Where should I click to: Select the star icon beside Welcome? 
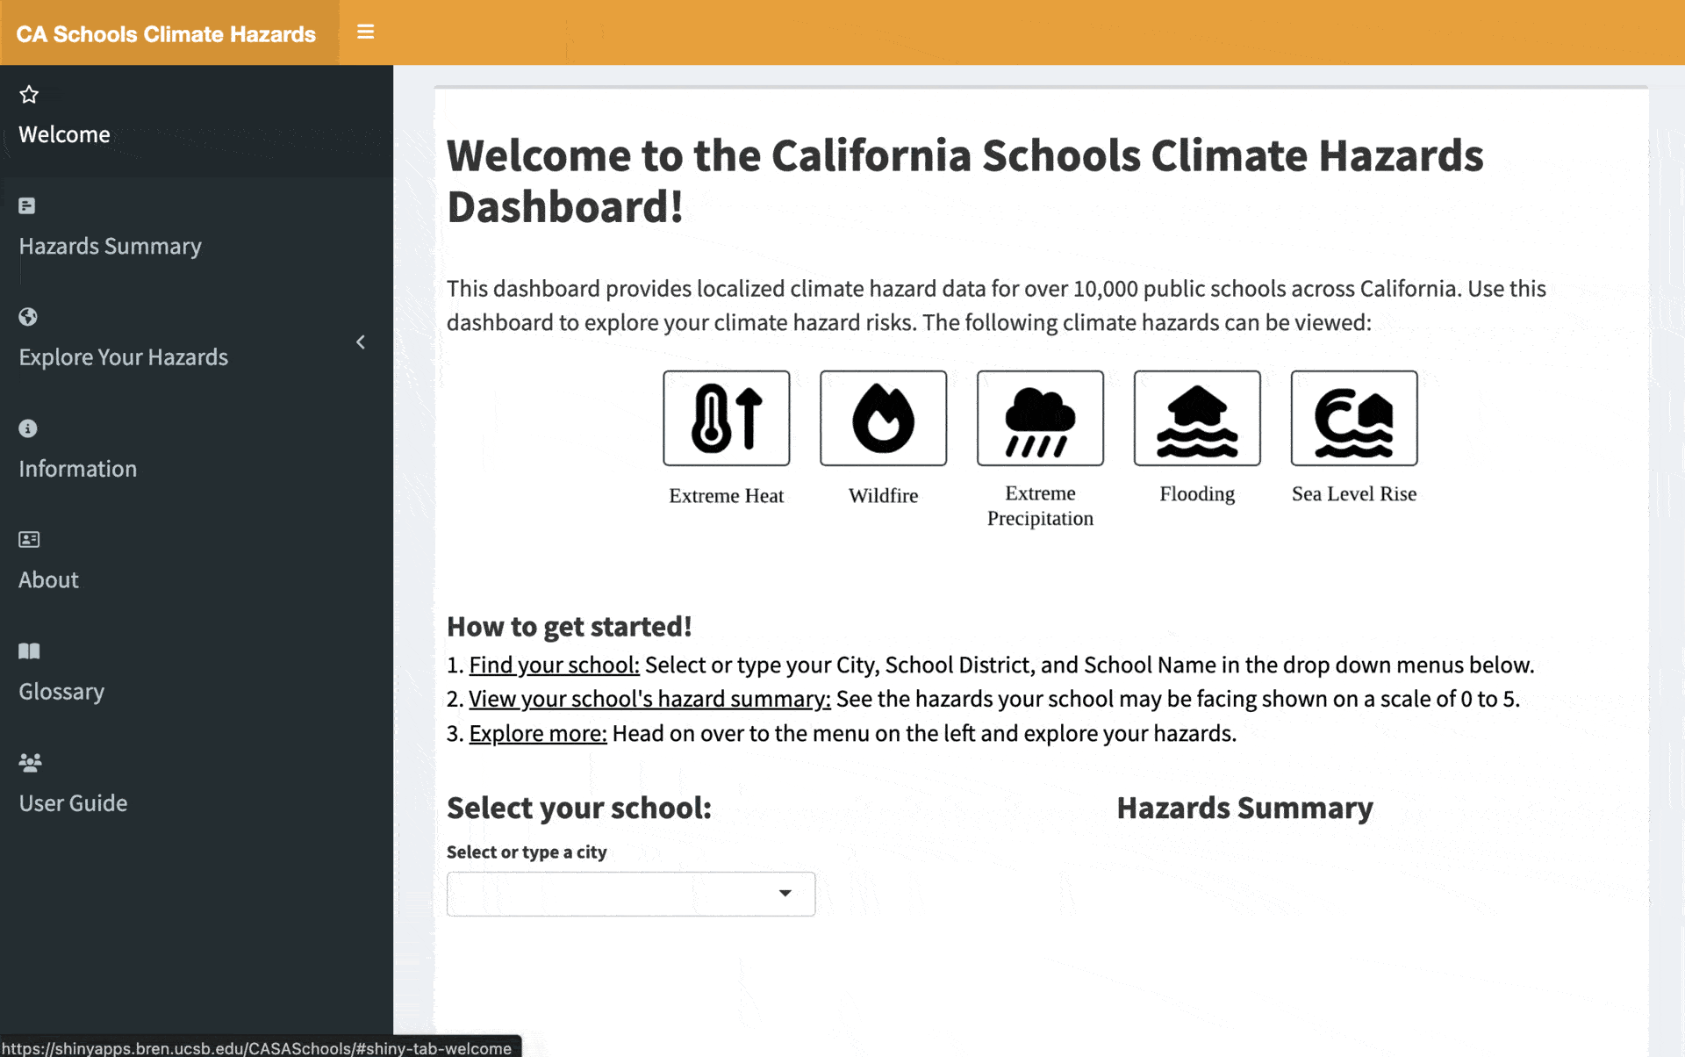[x=29, y=94]
